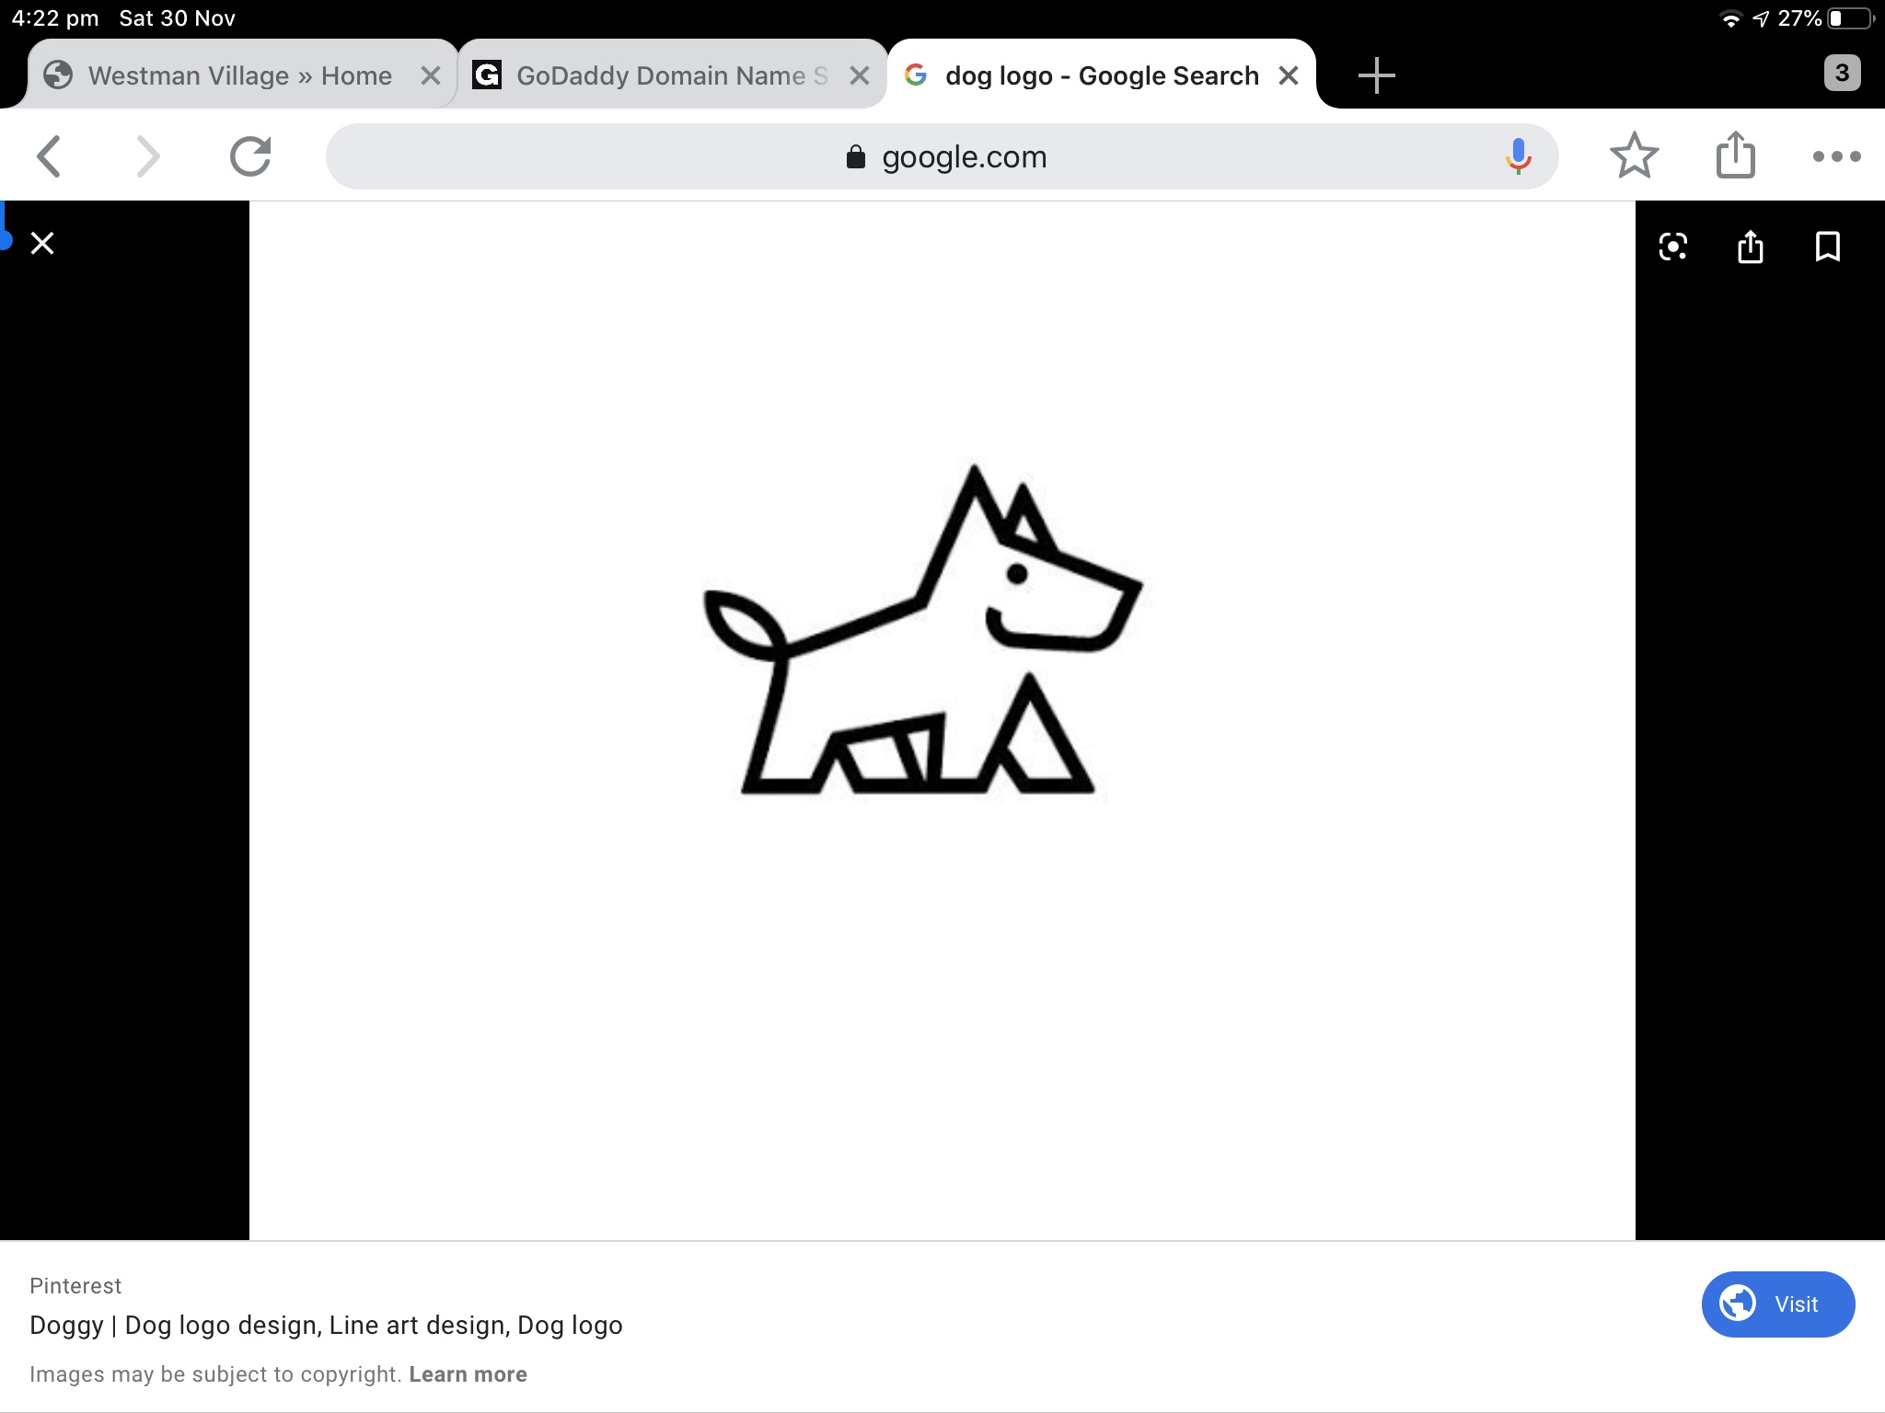This screenshot has width=1885, height=1413.
Task: Switch to Westman Village Home tab
Action: (239, 75)
